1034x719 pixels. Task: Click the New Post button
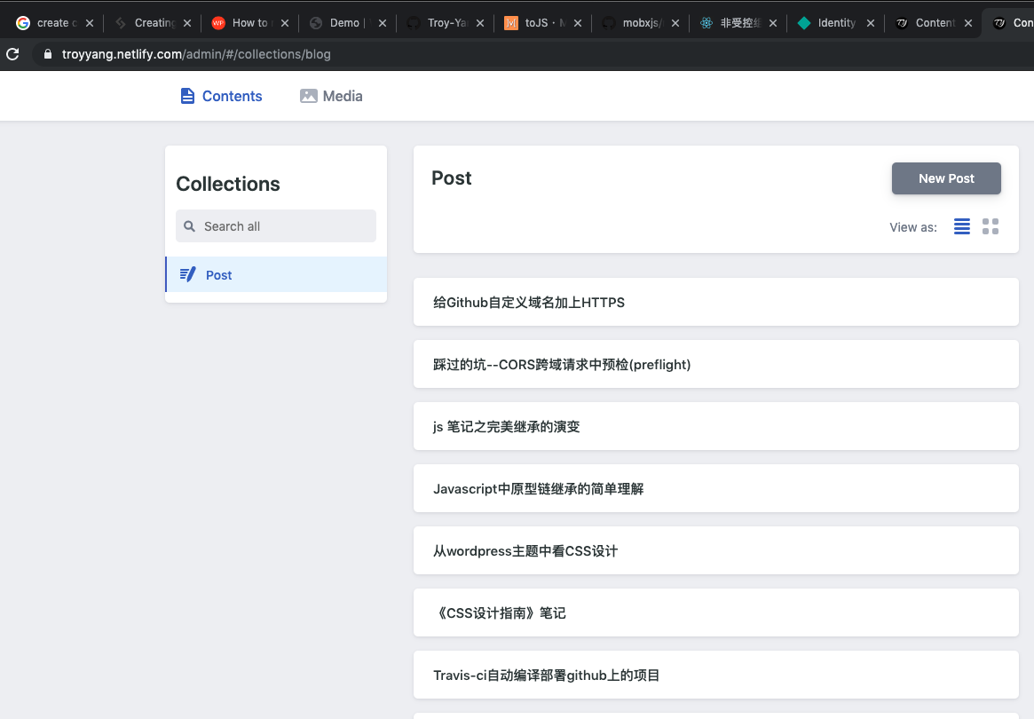[x=946, y=178]
